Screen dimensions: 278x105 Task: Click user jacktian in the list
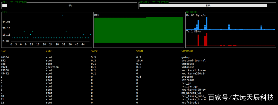click(x=52, y=67)
